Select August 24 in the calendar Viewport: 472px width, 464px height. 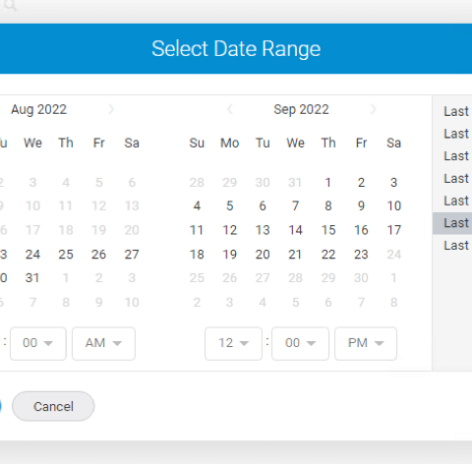coord(32,255)
